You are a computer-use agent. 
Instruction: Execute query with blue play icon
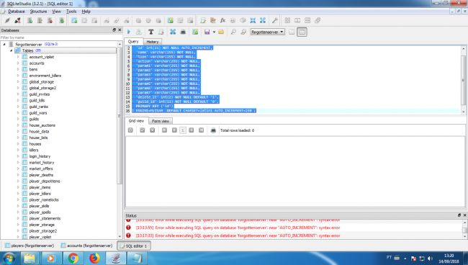click(x=129, y=32)
